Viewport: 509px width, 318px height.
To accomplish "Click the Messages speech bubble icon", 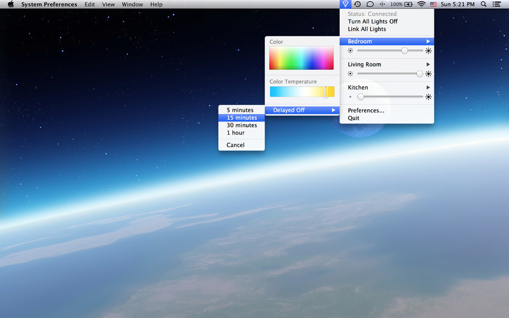I will tap(370, 4).
